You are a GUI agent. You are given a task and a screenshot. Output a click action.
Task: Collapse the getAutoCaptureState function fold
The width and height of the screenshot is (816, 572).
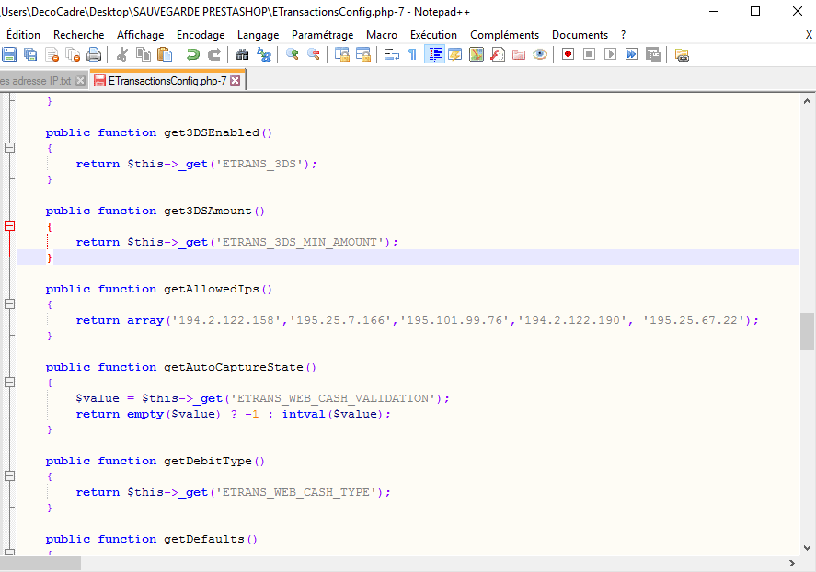click(x=9, y=383)
